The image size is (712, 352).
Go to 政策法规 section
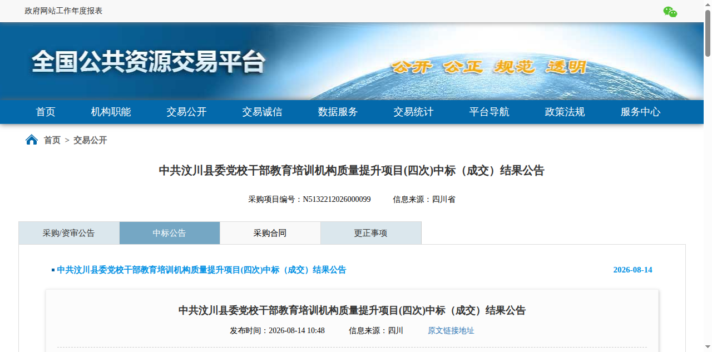click(x=565, y=112)
